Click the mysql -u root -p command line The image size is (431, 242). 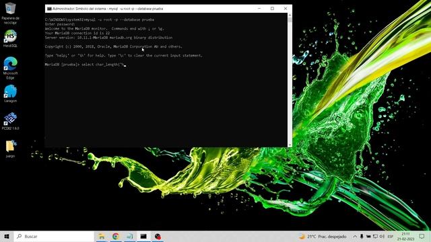click(100, 19)
